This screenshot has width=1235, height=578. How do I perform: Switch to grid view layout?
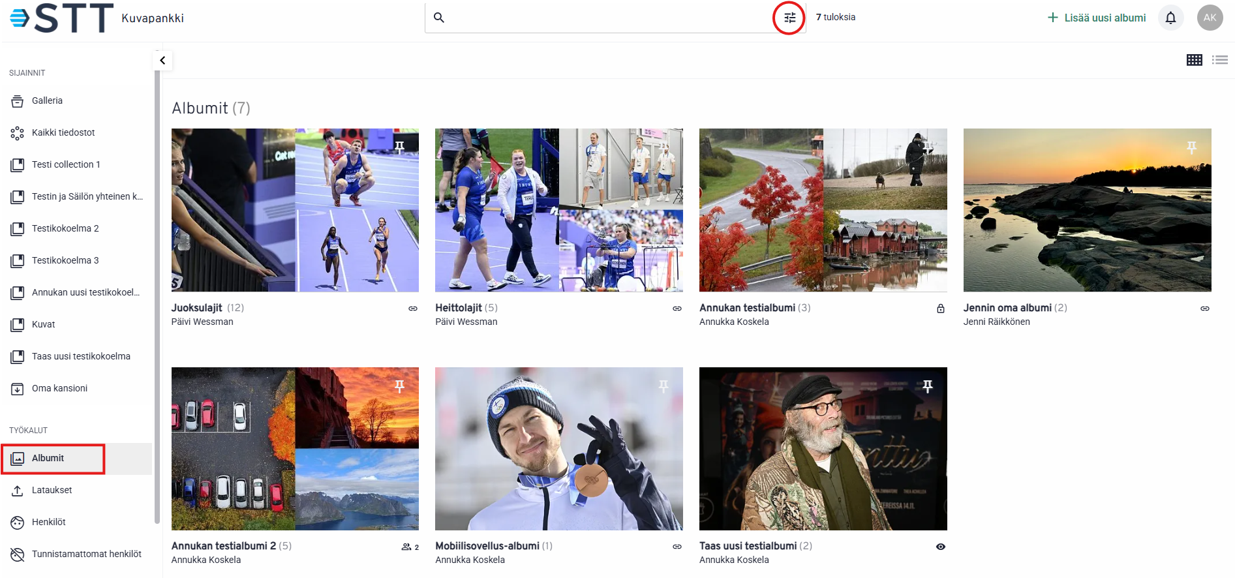tap(1194, 60)
